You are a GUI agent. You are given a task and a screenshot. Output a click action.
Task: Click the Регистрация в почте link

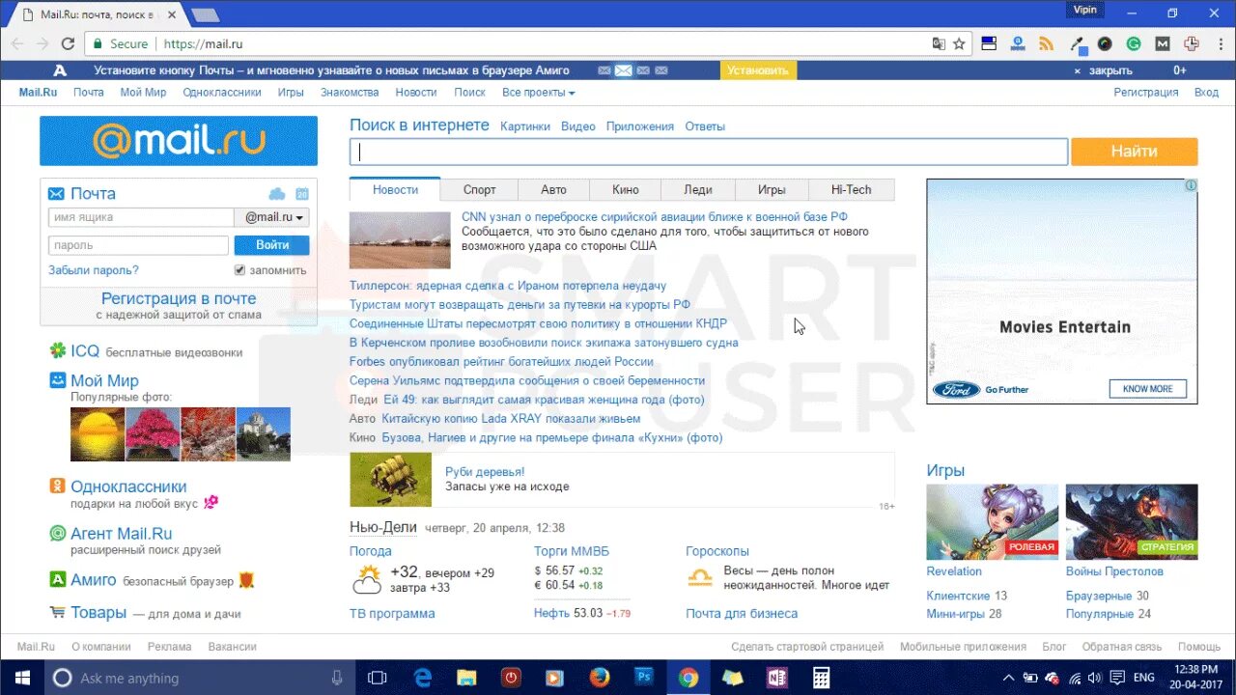coord(179,299)
